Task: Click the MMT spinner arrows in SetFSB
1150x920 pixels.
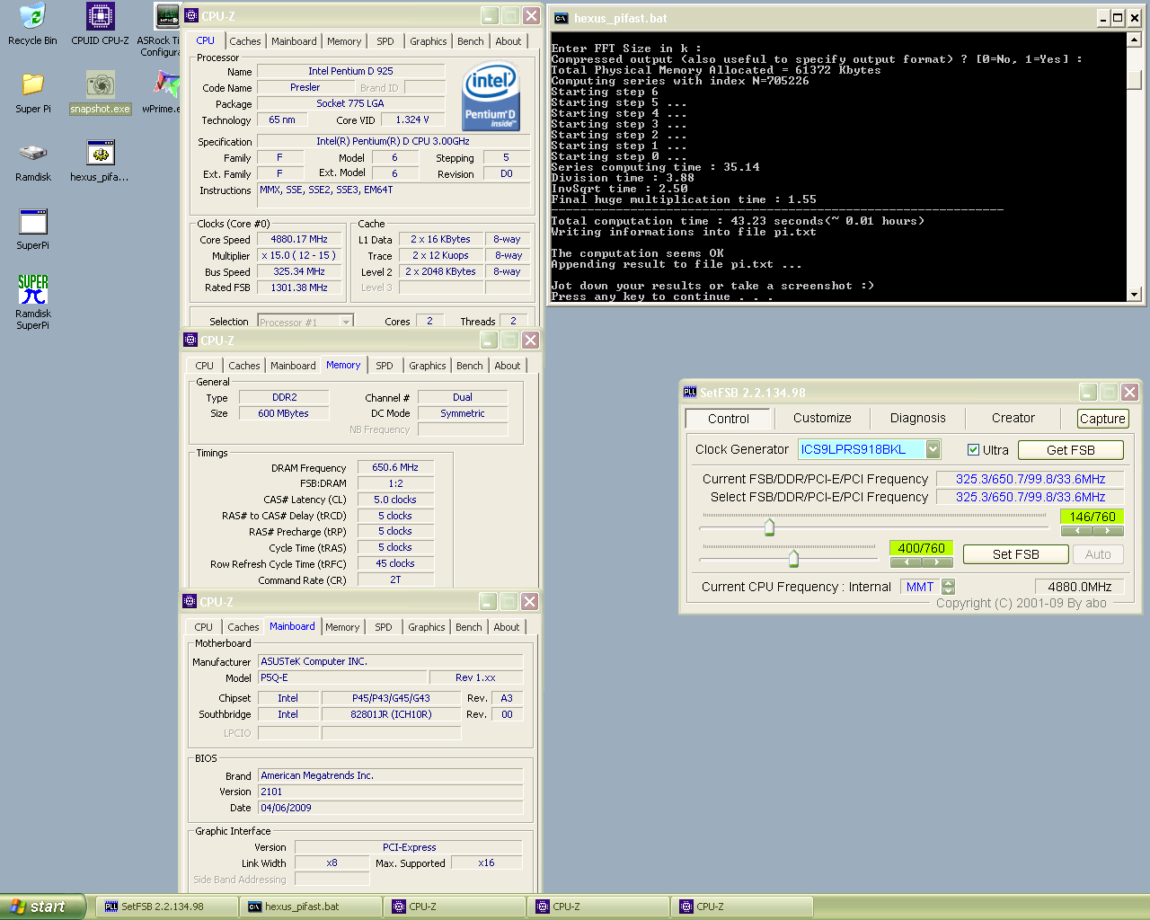Action: click(948, 587)
